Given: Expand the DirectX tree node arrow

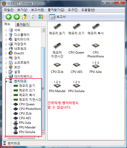Looking at the screenshot, I should pyautogui.click(x=6, y=54).
